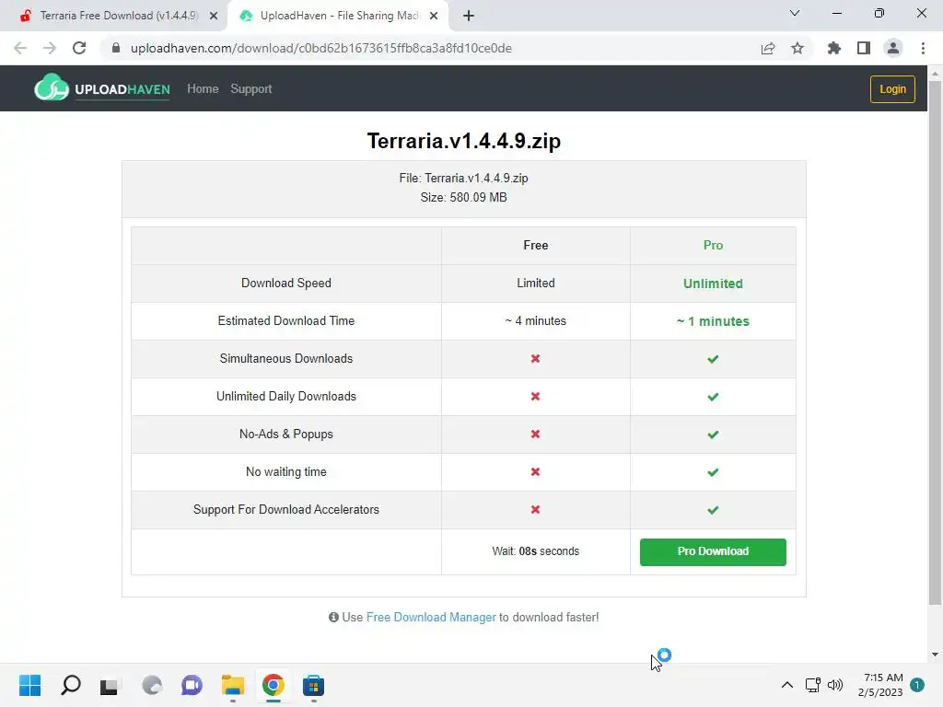The height and width of the screenshot is (707, 943).
Task: Click red X for No waiting time
Action: coord(535,472)
